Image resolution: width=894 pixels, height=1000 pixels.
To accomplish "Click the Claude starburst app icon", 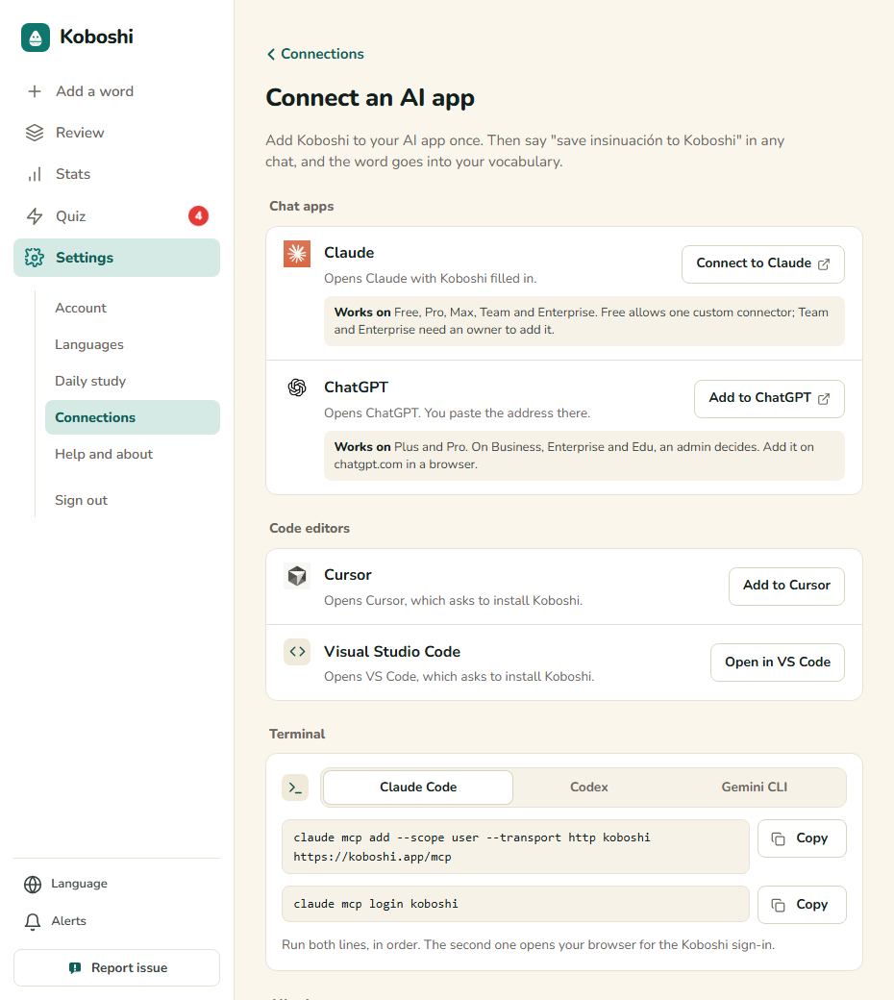I will click(x=296, y=253).
